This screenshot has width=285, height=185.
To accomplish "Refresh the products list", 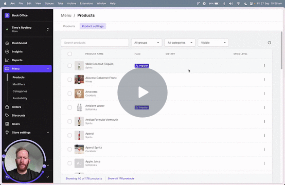I will (270, 43).
